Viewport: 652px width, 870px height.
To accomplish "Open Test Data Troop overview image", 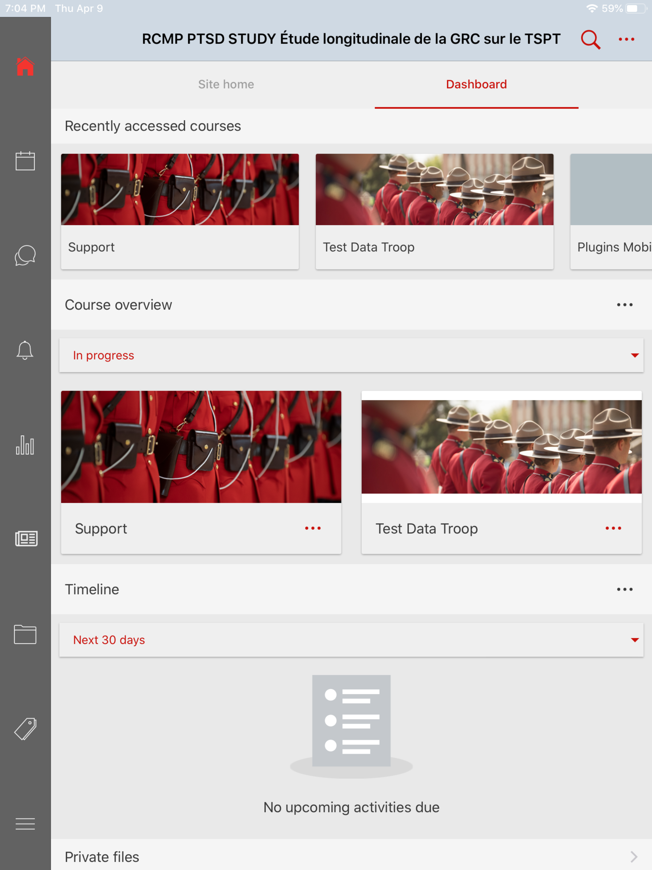I will (x=501, y=447).
